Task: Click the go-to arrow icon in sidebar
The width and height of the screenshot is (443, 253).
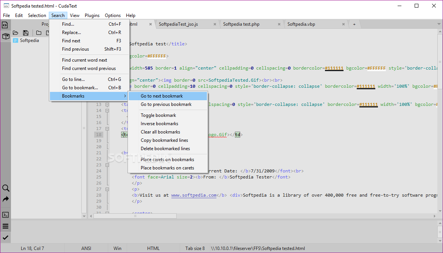Action: pos(5,199)
